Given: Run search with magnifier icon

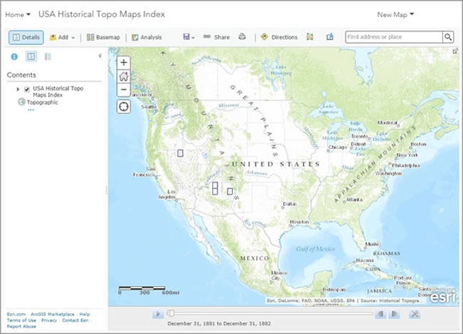Looking at the screenshot, I should tap(448, 37).
